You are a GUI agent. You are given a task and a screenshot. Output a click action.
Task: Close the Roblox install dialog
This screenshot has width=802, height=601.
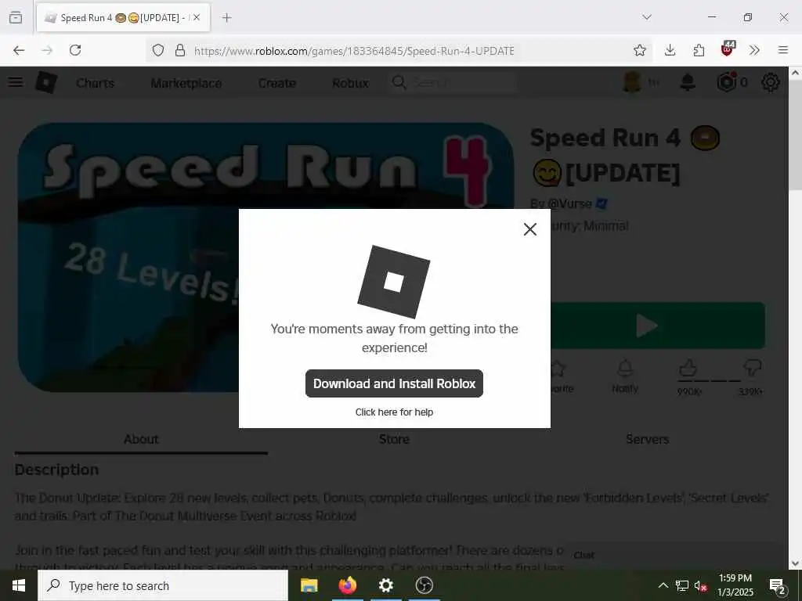[530, 229]
